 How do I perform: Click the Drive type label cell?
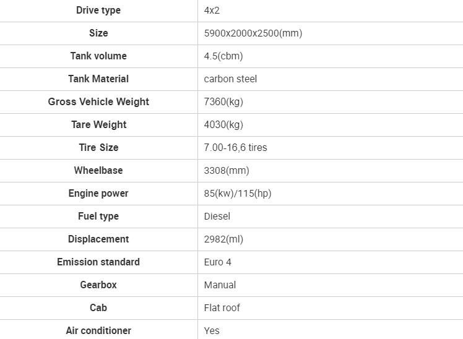(98, 11)
